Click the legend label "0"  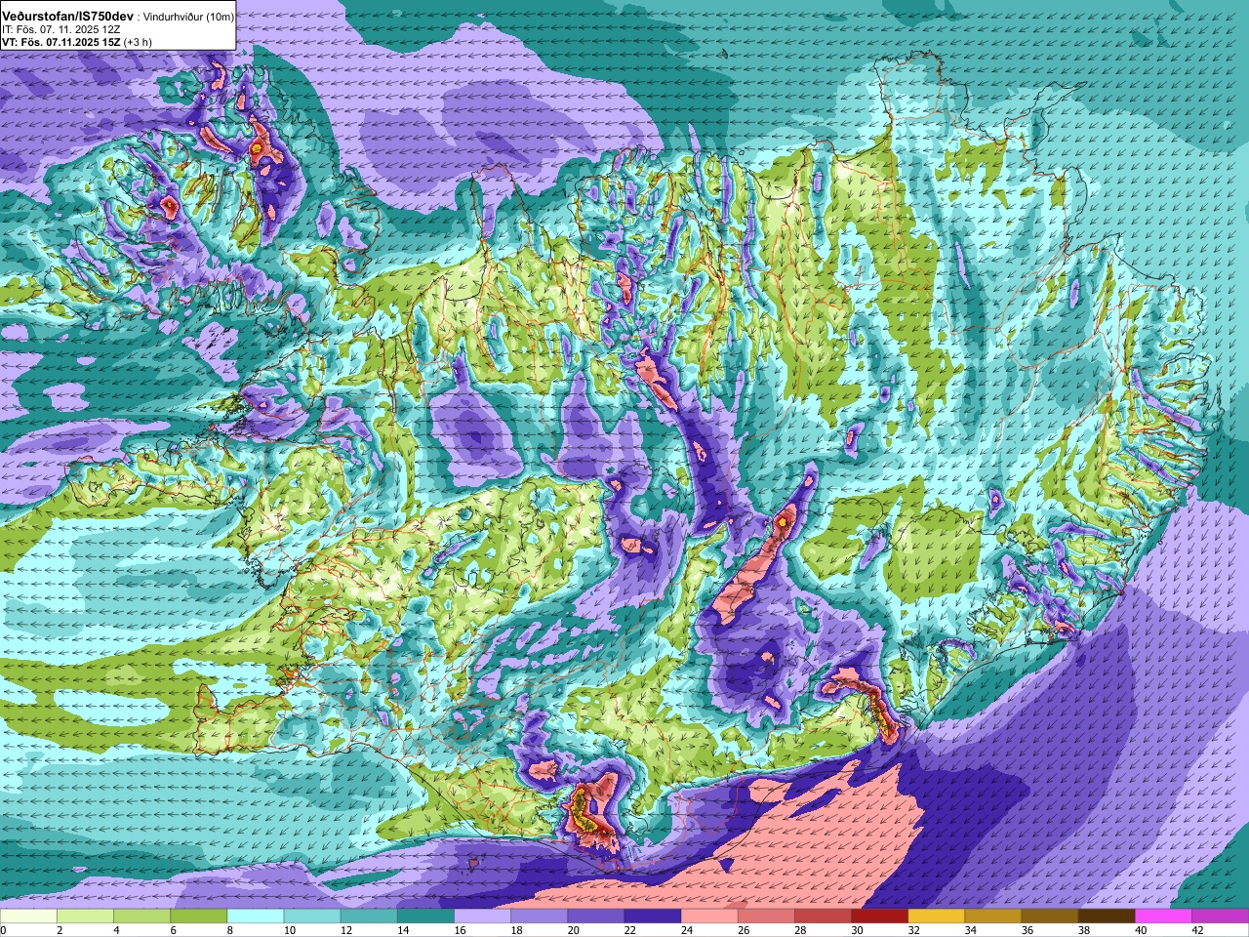click(4, 930)
